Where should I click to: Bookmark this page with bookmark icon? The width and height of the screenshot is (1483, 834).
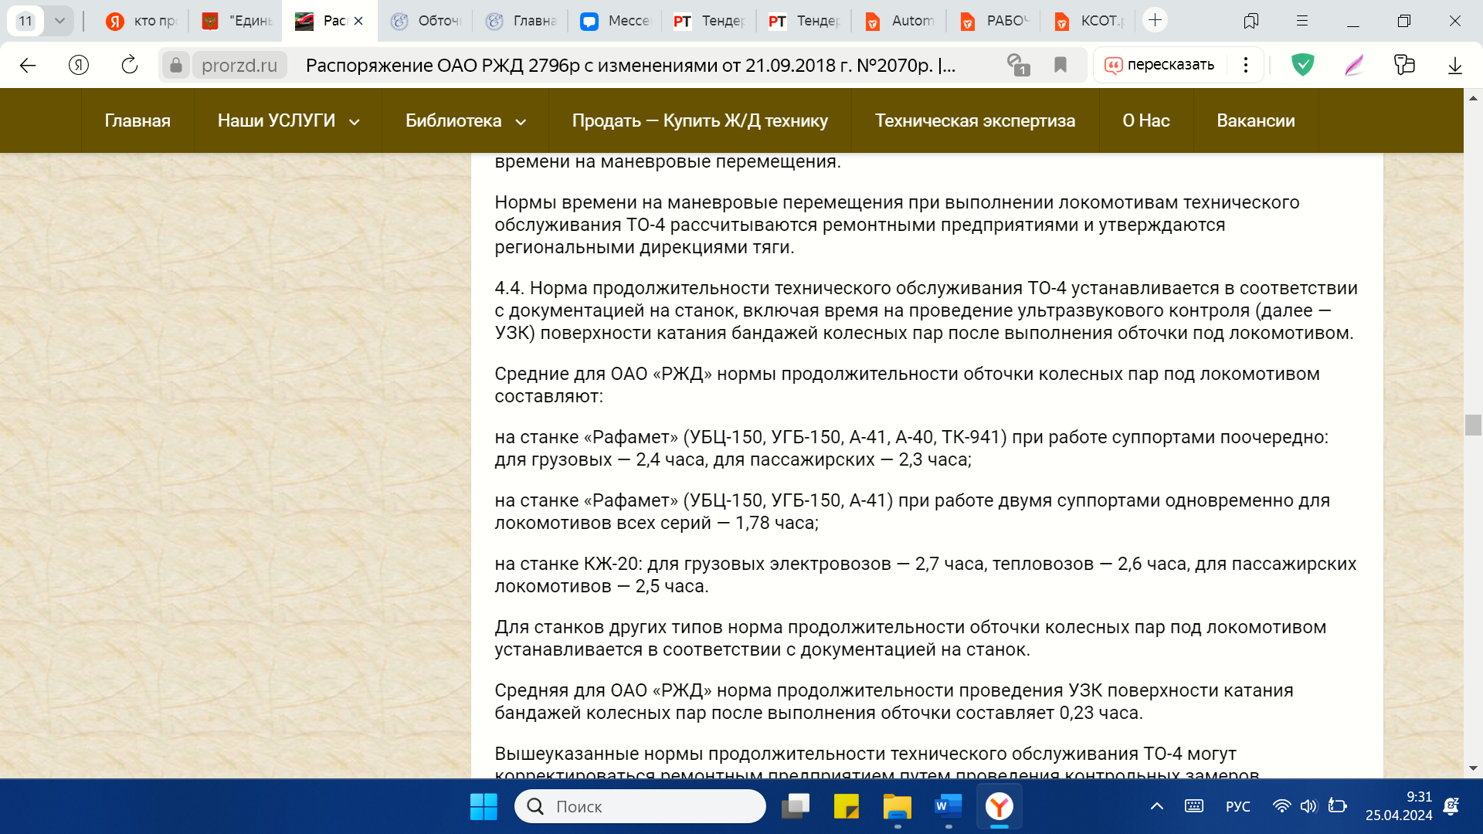coord(1060,65)
